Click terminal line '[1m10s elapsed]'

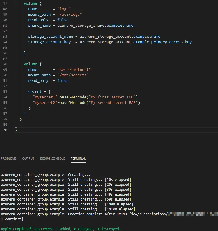point(68,209)
